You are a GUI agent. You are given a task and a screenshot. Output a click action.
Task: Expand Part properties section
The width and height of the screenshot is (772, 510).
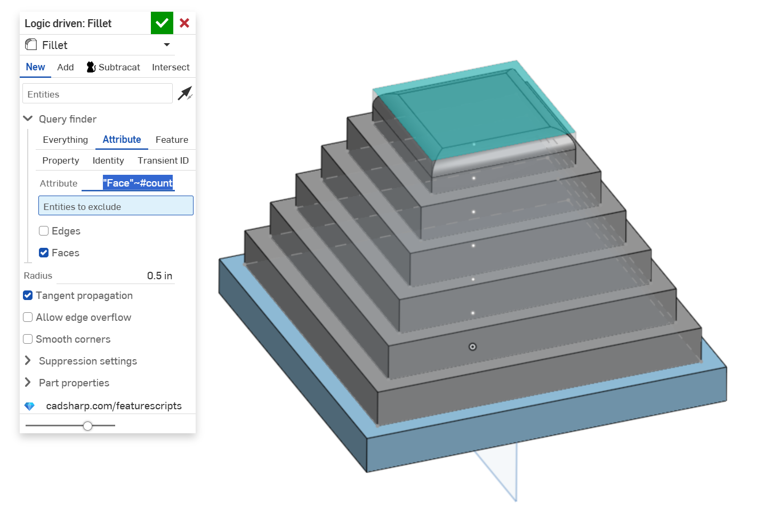pyautogui.click(x=28, y=383)
